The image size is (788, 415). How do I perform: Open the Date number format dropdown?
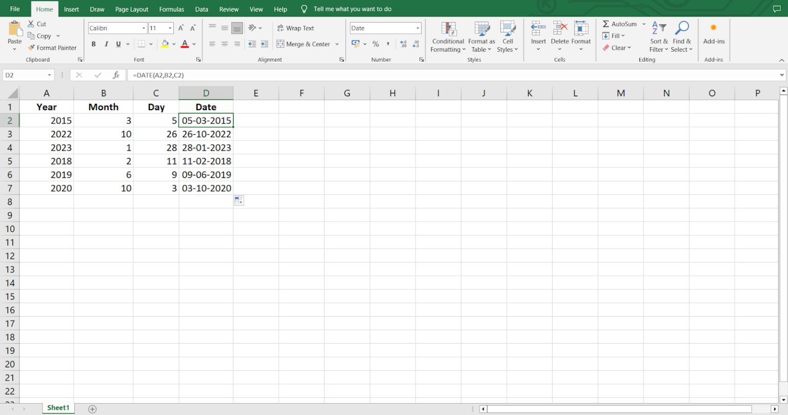[x=418, y=28]
